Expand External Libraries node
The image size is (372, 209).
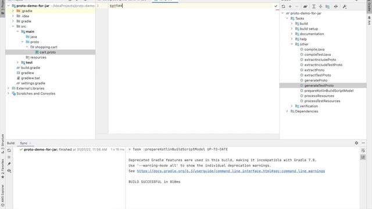tap(8, 88)
